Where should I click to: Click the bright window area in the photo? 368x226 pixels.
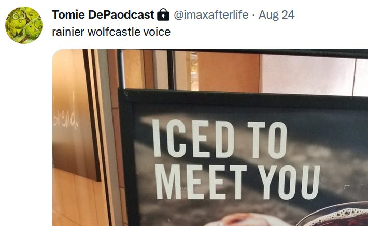click(307, 74)
